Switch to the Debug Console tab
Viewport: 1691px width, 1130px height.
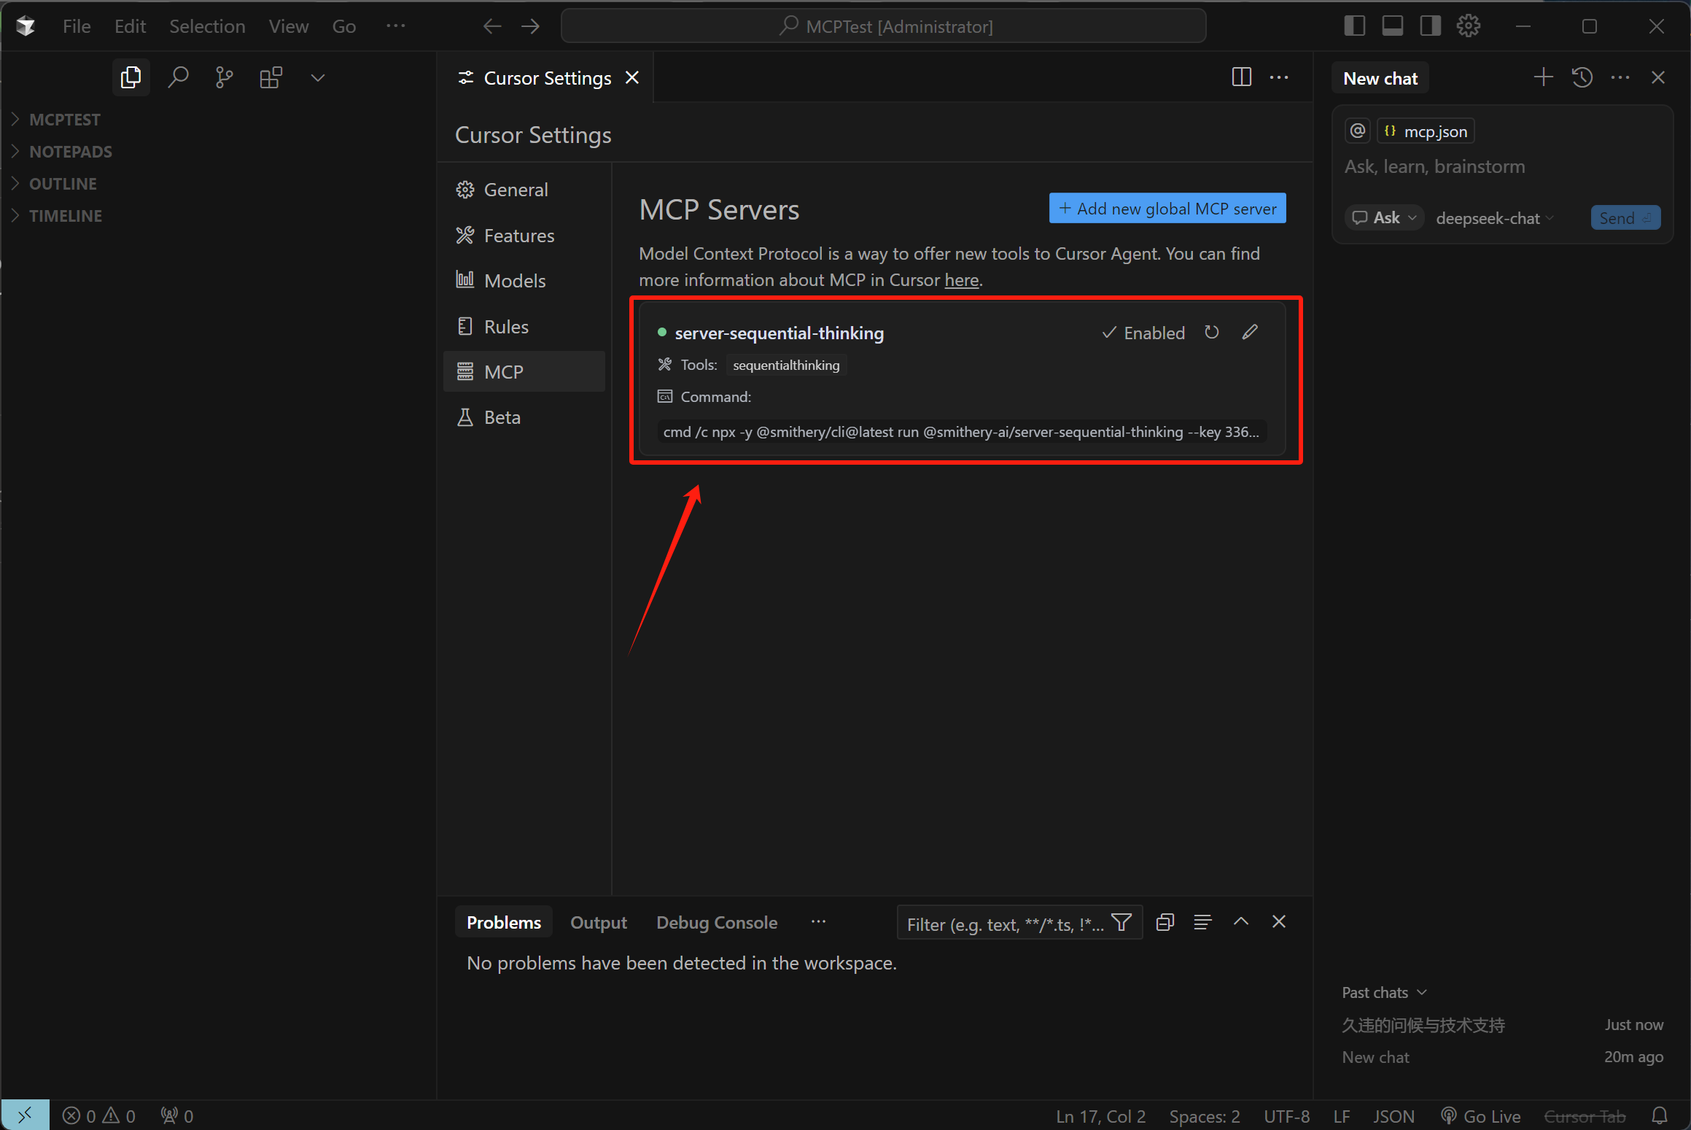[x=717, y=923]
